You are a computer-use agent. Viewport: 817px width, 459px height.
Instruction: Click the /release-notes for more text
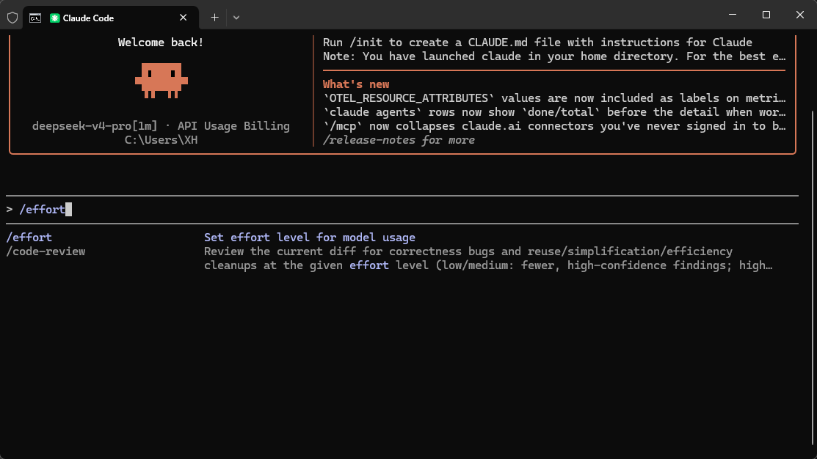[x=399, y=140]
